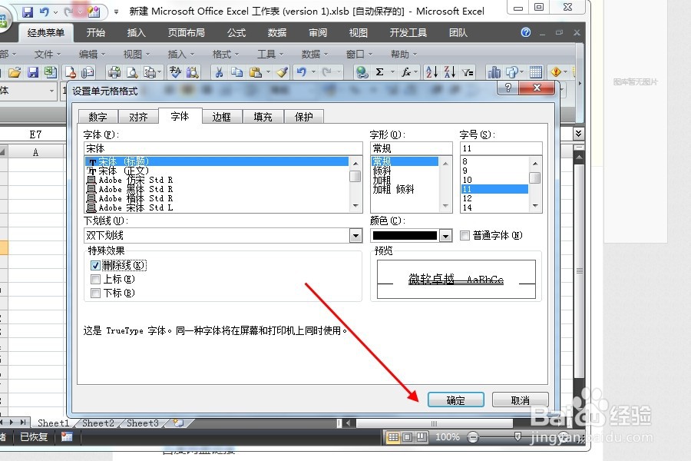Enable the 上标 superscript checkbox

(95, 279)
